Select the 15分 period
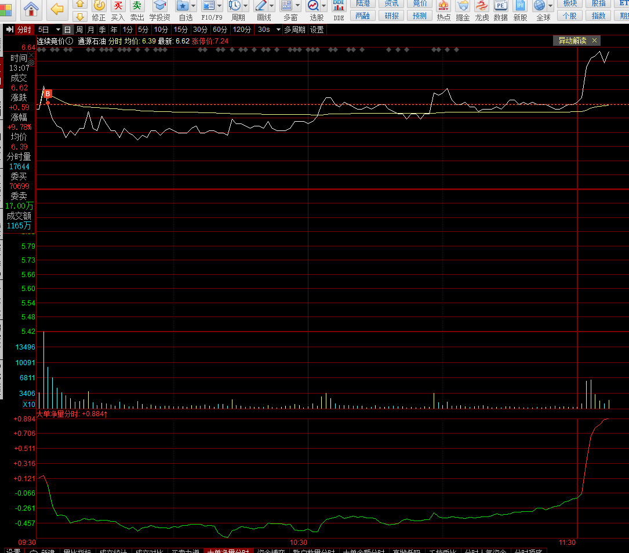629x553 pixels. coord(180,30)
